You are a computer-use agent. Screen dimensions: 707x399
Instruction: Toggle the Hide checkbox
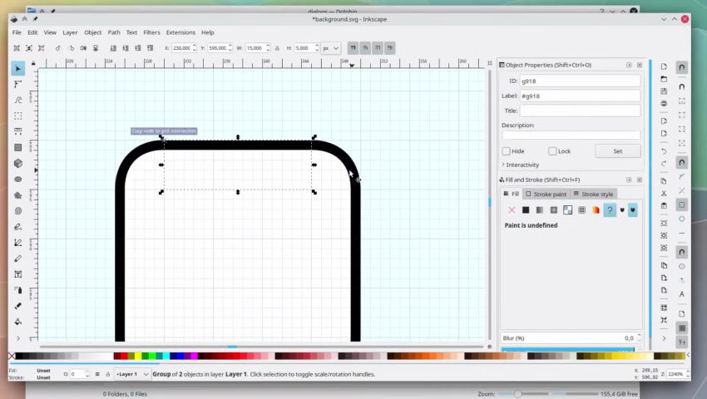pyautogui.click(x=507, y=151)
